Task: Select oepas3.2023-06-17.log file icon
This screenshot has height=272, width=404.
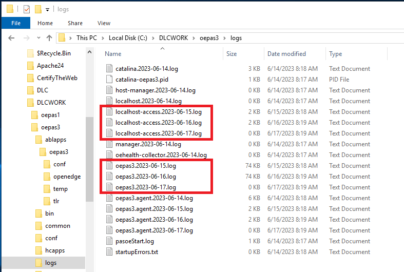Action: (109, 187)
